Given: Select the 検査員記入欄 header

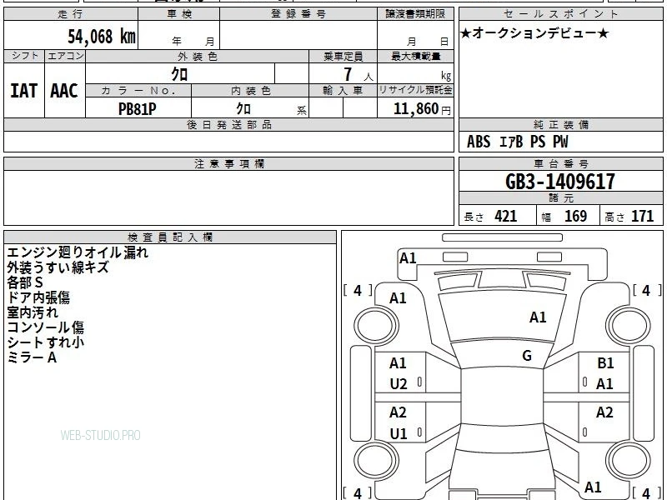Looking at the screenshot, I should click(x=170, y=237).
